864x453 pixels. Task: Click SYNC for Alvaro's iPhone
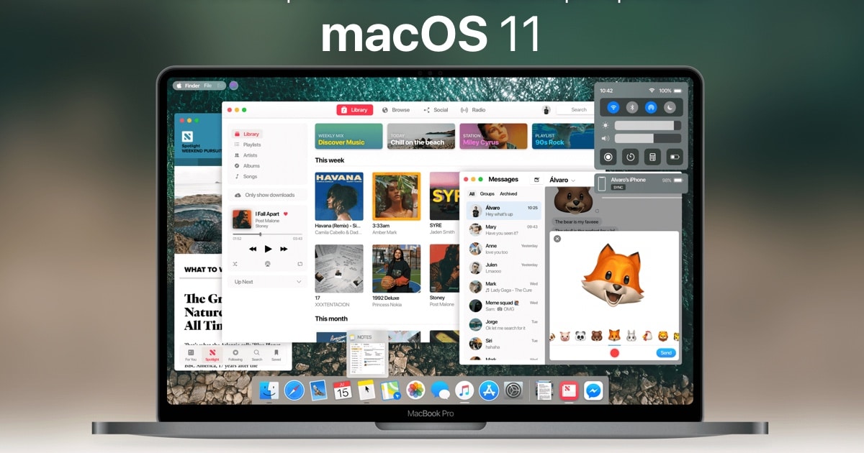pyautogui.click(x=618, y=187)
